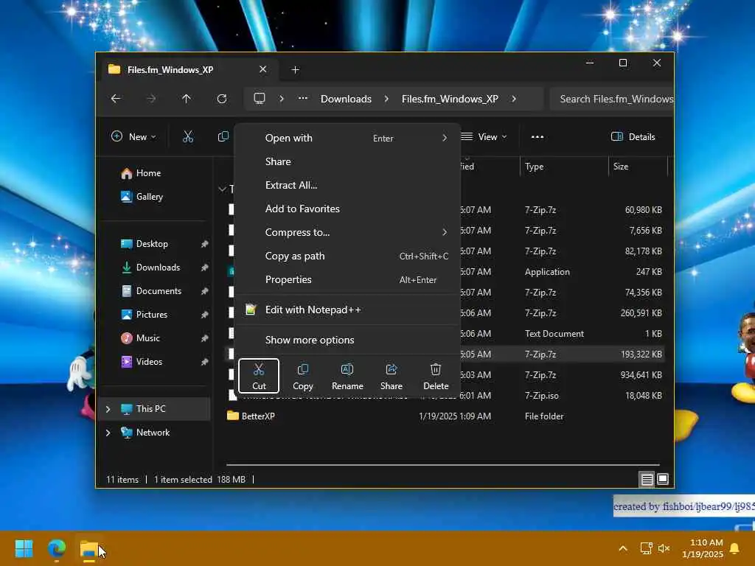The image size is (755, 566).
Task: Select the Text Document row
Action: [563, 334]
